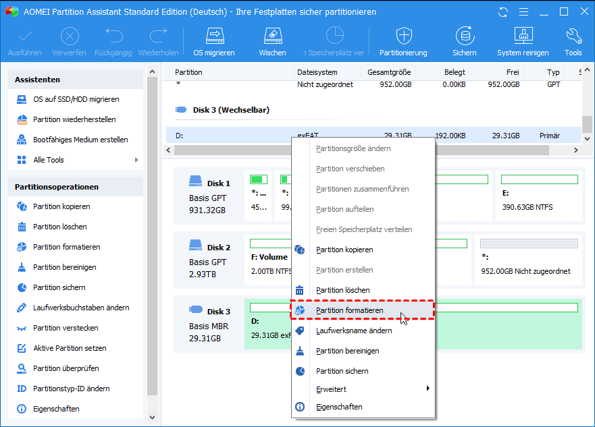Select the 952.00GB Nicht zugeordnet block
Viewport: 595px width, 427px height.
pos(529,260)
